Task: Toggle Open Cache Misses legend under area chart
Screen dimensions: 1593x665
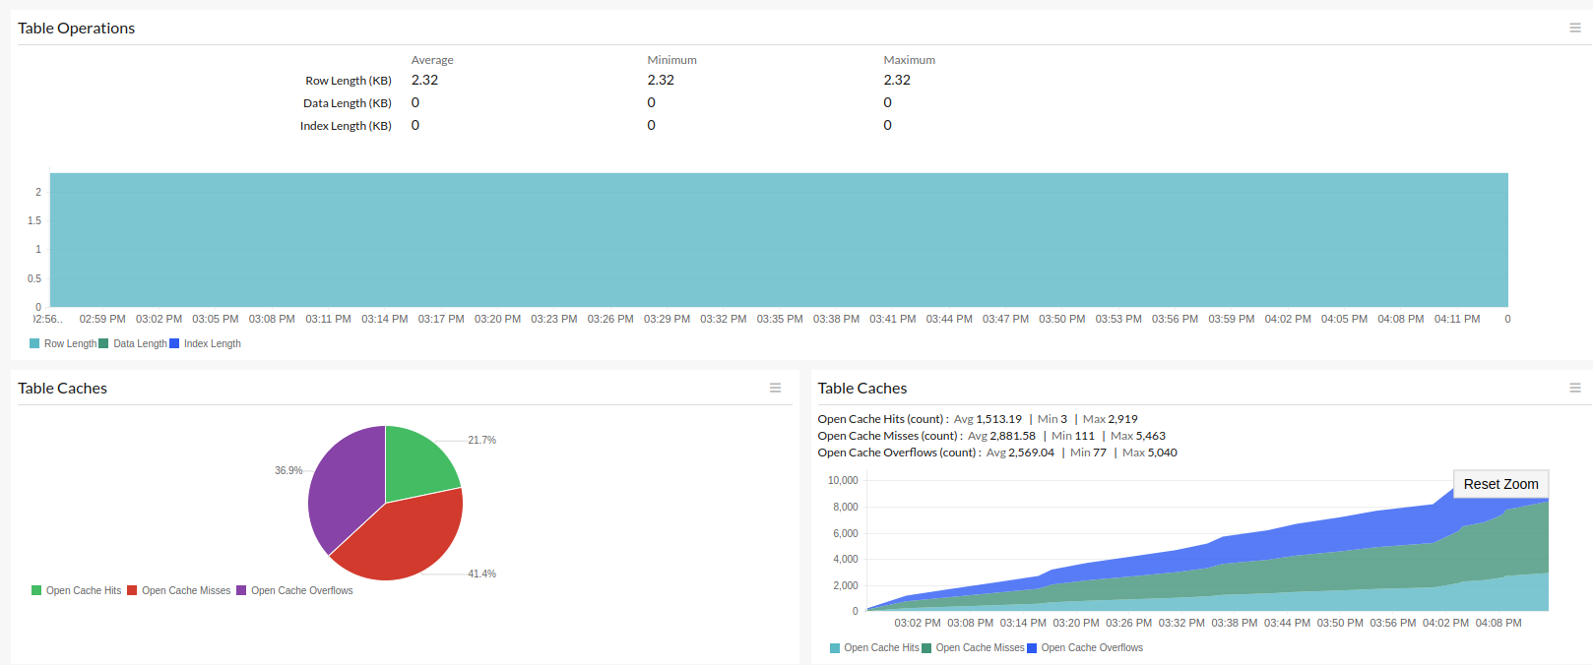Action: pos(973,647)
